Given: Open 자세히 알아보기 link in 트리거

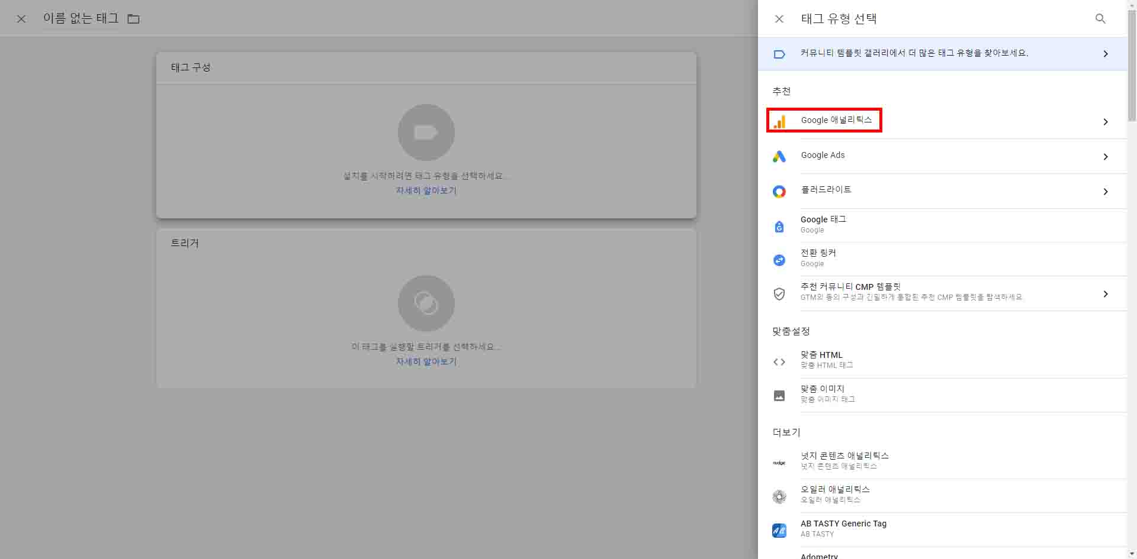Looking at the screenshot, I should pos(426,361).
